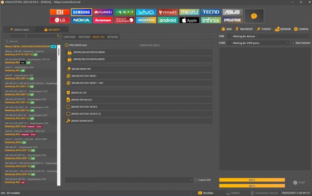The image size is (312, 196).
Task: Click the model list vertical scrollbar
Action: tap(59, 115)
